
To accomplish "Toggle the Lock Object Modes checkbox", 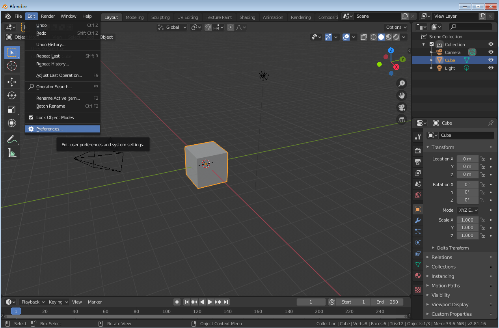I will (32, 117).
